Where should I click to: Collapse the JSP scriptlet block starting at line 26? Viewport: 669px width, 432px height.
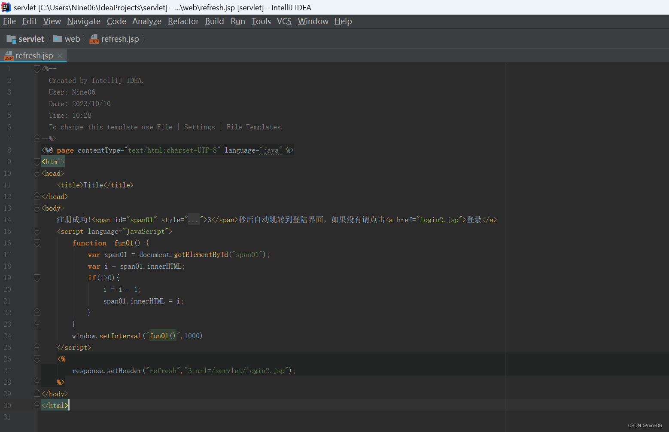[x=37, y=359]
